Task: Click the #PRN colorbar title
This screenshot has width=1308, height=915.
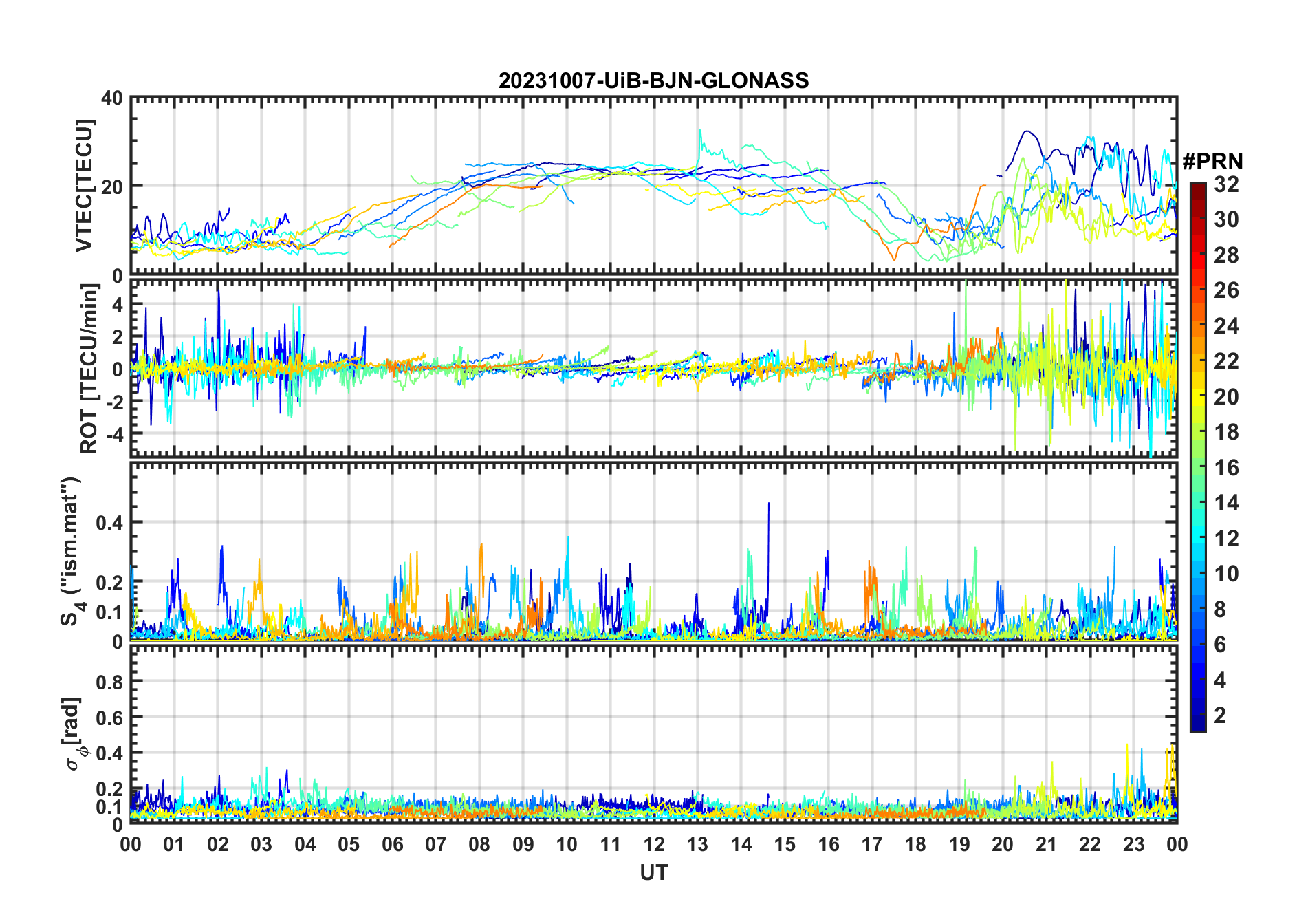Action: [1212, 162]
